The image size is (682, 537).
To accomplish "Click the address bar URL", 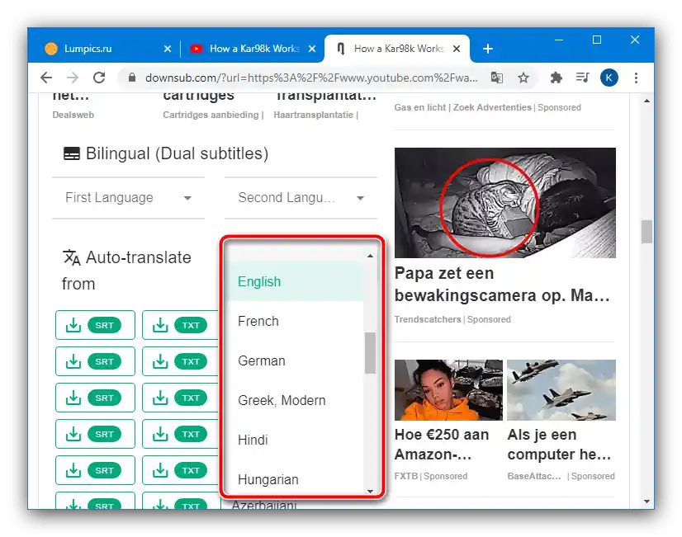I will [311, 78].
